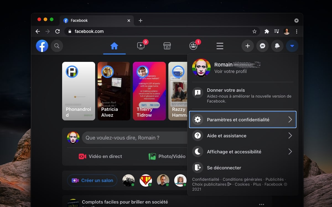Screen dimensions: 332x207
Task: Click the browser back arrow
Action: [38, 31]
